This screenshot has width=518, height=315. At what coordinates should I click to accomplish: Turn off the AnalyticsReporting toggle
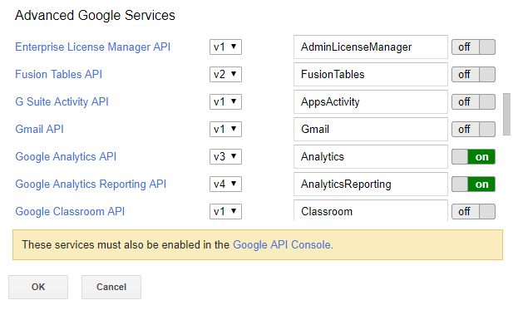coord(473,184)
